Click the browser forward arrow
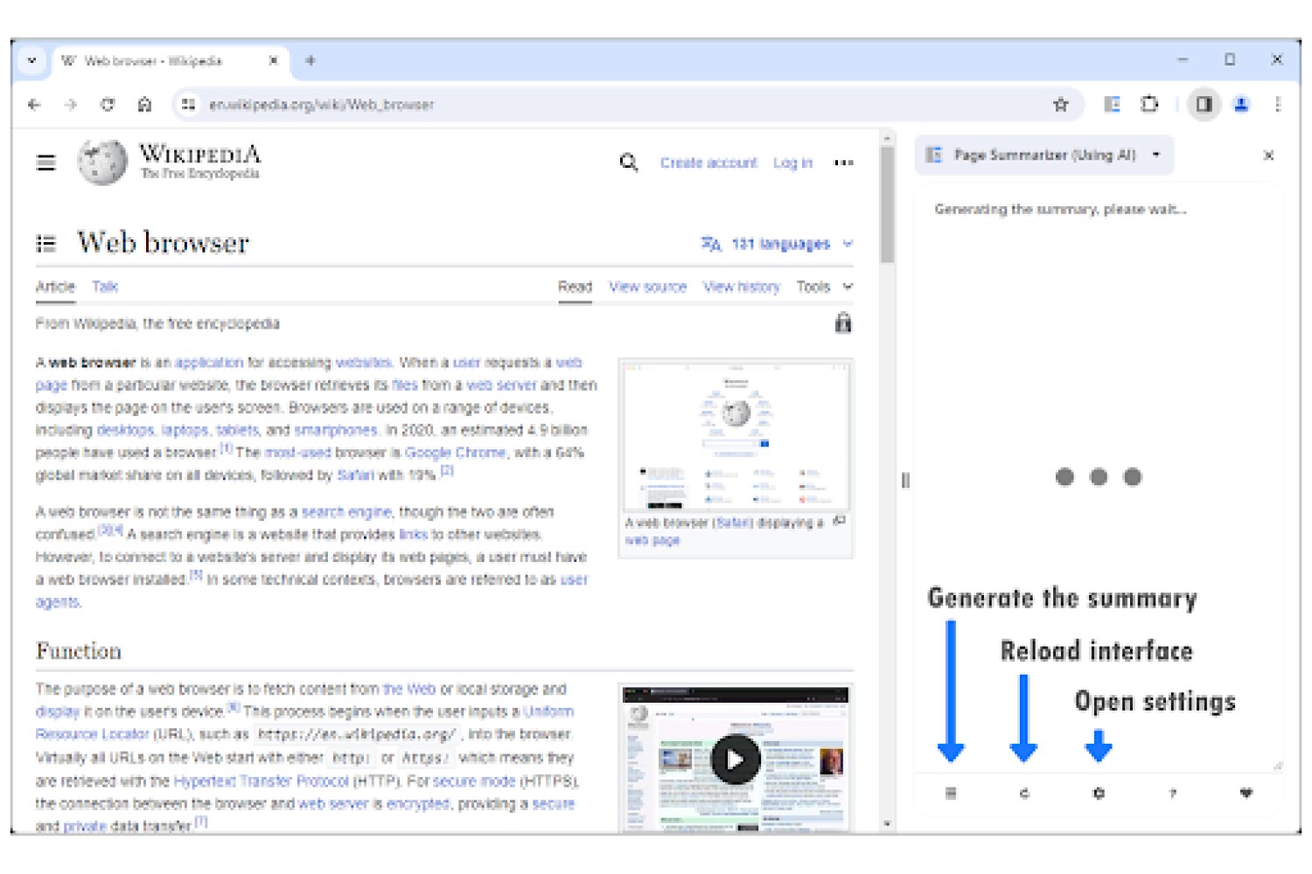Screen dimensions: 1312x874 click(x=71, y=105)
